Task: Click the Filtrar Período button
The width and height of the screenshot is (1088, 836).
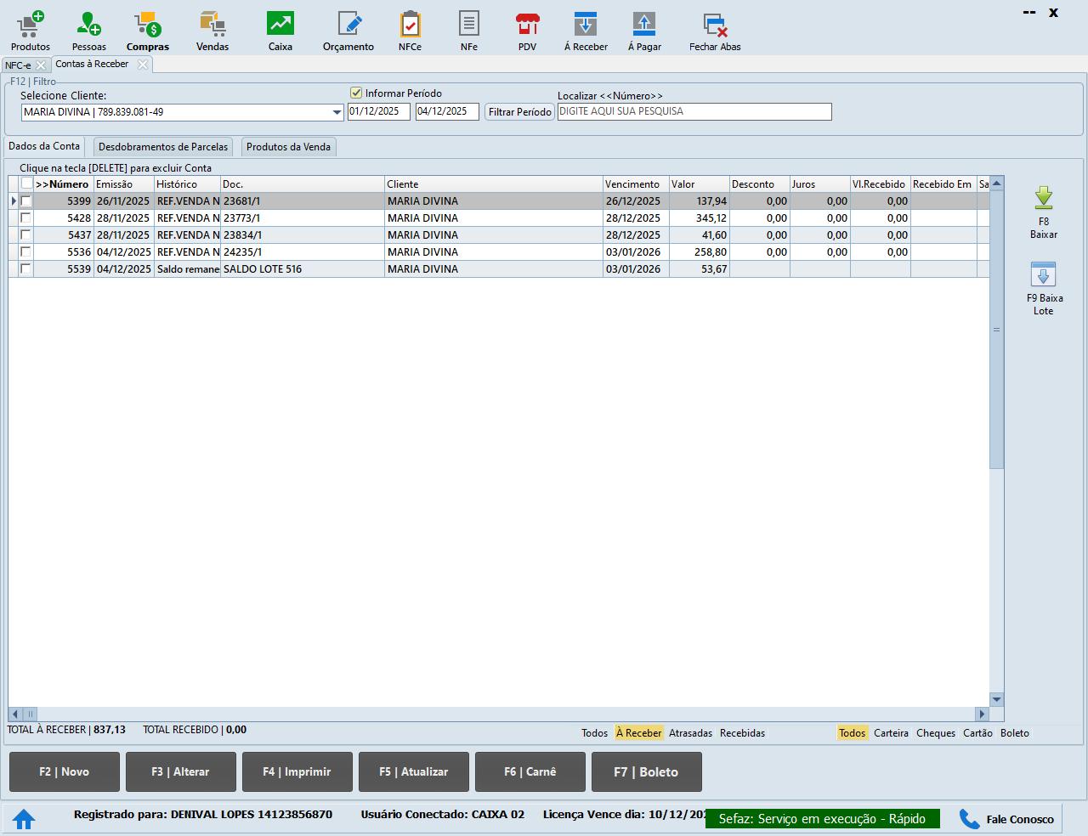Action: [x=519, y=112]
